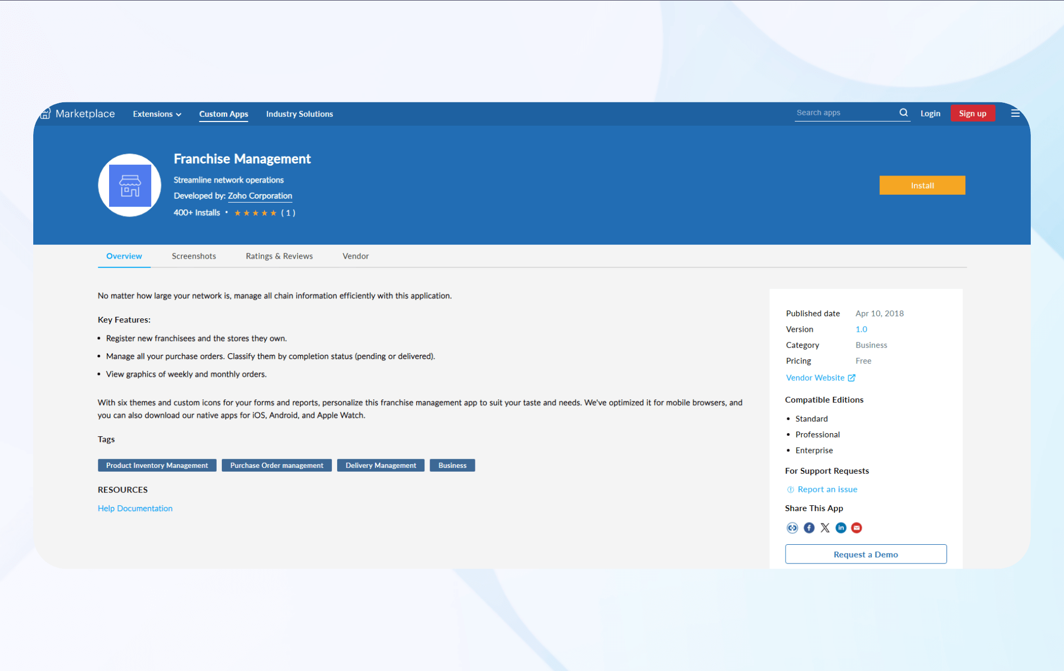Open the Ratings & Reviews tab
The height and width of the screenshot is (671, 1064).
click(x=279, y=256)
